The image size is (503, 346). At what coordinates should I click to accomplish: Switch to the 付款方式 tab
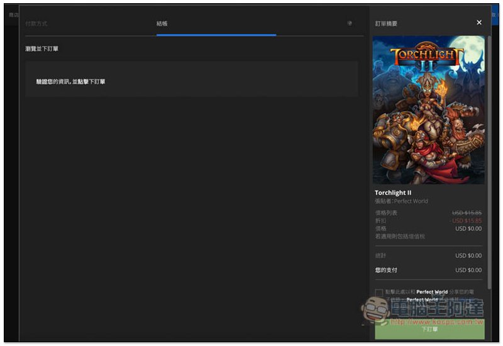coord(36,24)
